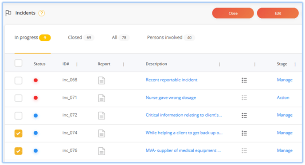Check the box for inc_068
The image size is (305, 165).
19,80
